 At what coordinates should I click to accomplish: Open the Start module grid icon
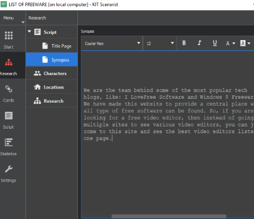[8, 36]
